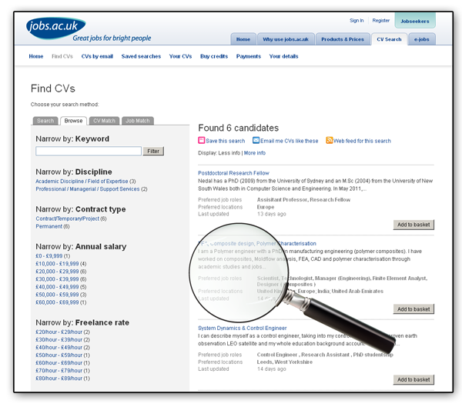Select salary range £60,000 - £69,999
This screenshot has width=462, height=407.
pos(57,302)
